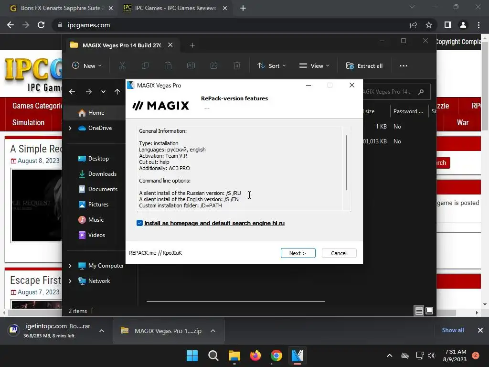Uncheck install hi.ru homepage checkbox
The width and height of the screenshot is (489, 367).
click(x=140, y=223)
